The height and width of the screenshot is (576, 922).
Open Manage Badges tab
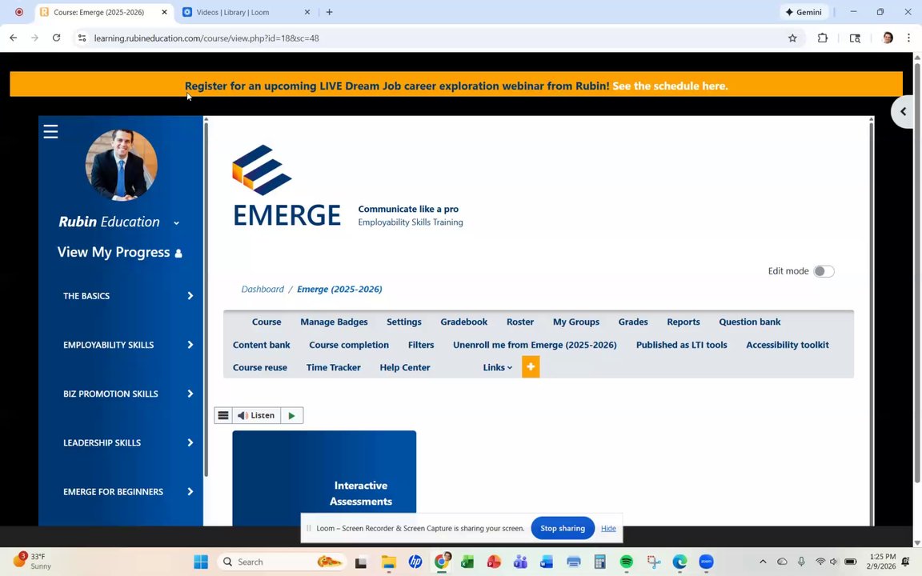pyautogui.click(x=334, y=322)
